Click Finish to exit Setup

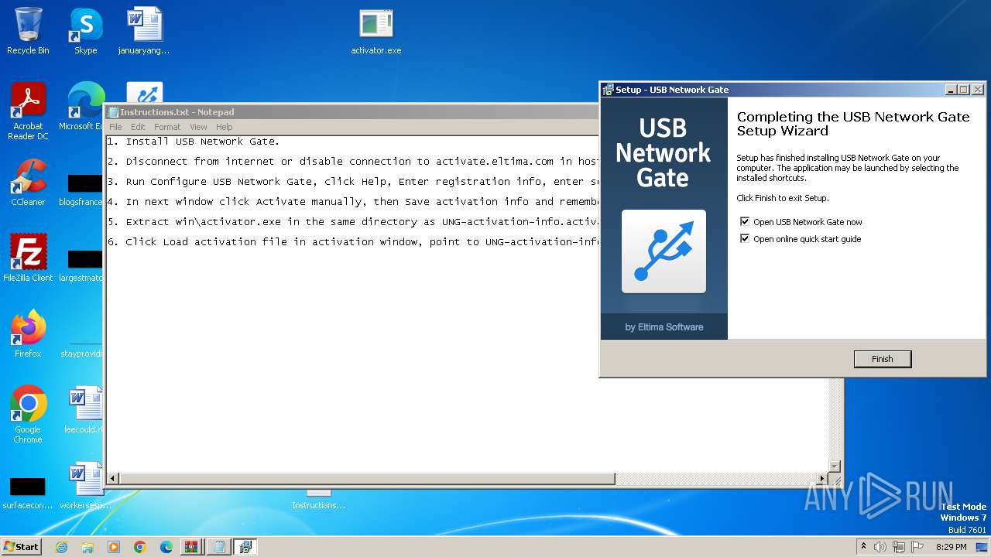[882, 359]
